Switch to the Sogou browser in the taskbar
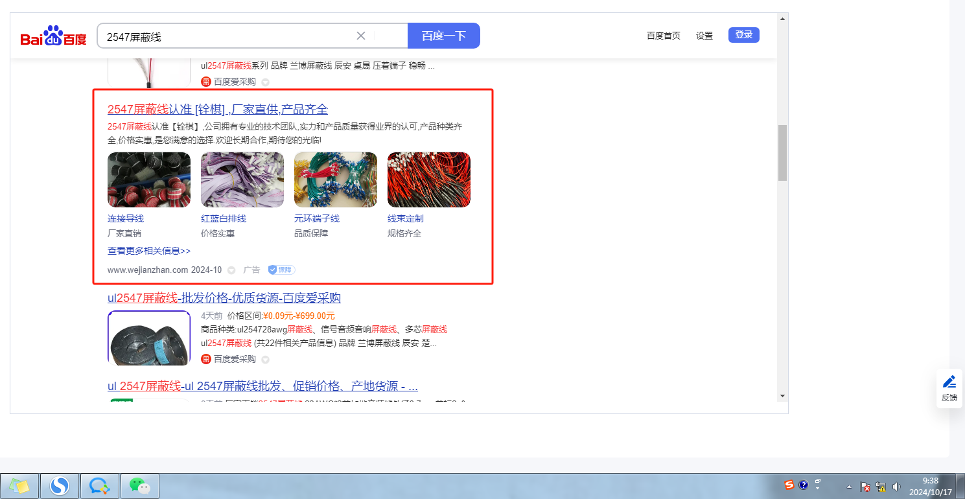 (x=60, y=486)
